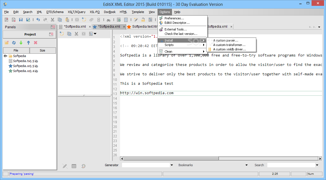Open the File menu
326x180 pixels.
coord(6,12)
